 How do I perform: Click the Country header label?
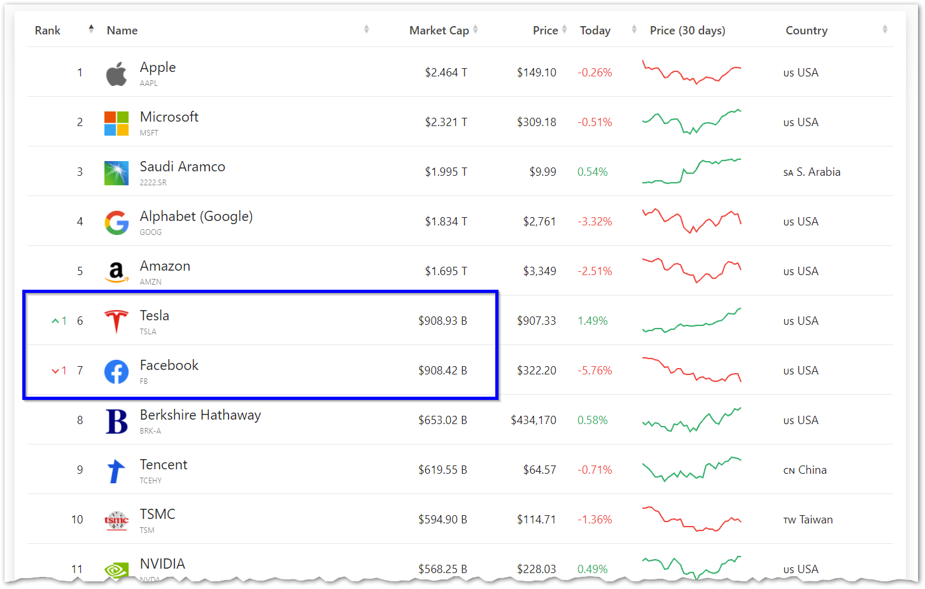[807, 31]
